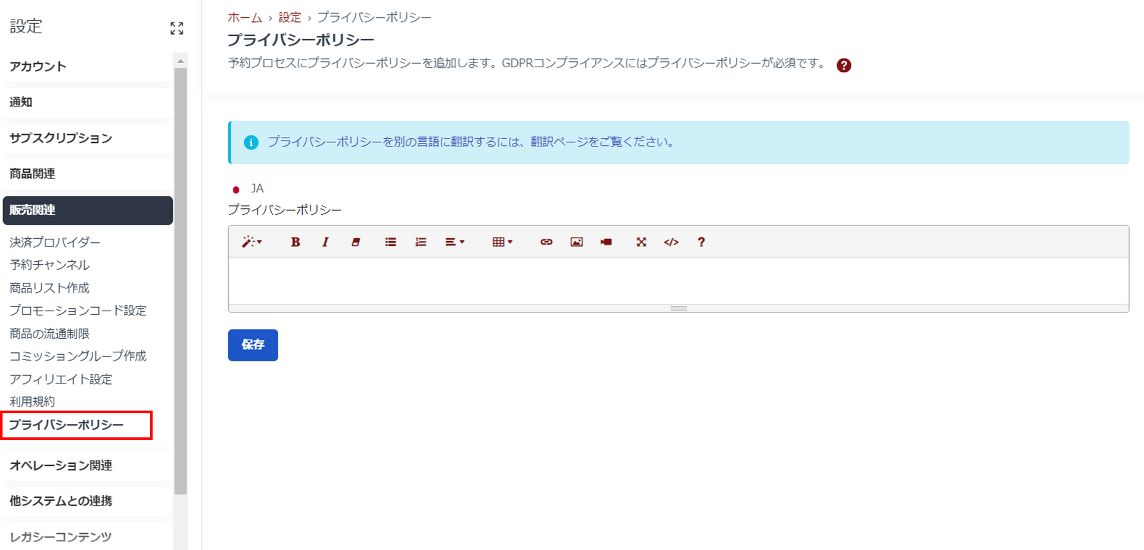The width and height of the screenshot is (1144, 550).
Task: Switch the editor to fullscreen mode
Action: [641, 242]
